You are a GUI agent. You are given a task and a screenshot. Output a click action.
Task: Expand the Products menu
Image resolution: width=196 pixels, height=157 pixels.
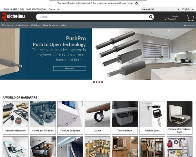pos(8,25)
